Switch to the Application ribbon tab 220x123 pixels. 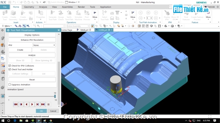coord(106,7)
